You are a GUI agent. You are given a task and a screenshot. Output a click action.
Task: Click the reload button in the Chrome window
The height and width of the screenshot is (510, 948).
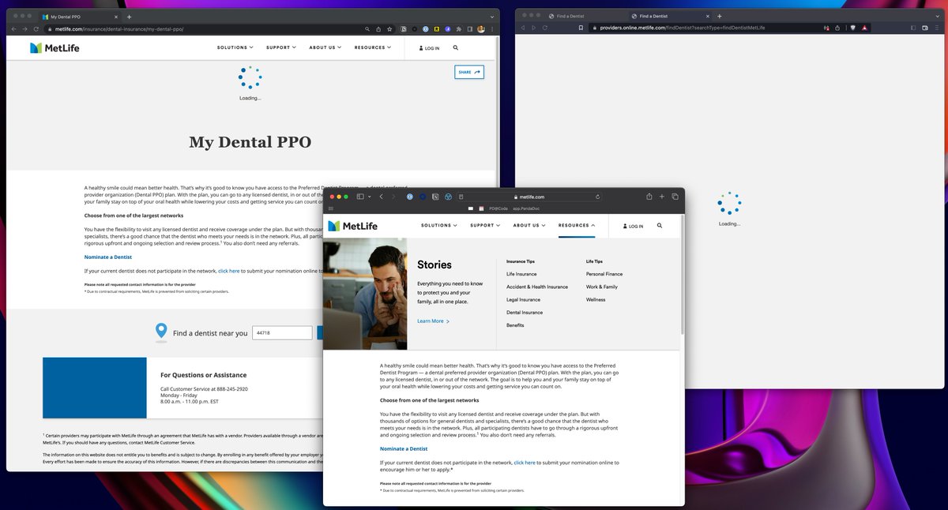click(37, 29)
